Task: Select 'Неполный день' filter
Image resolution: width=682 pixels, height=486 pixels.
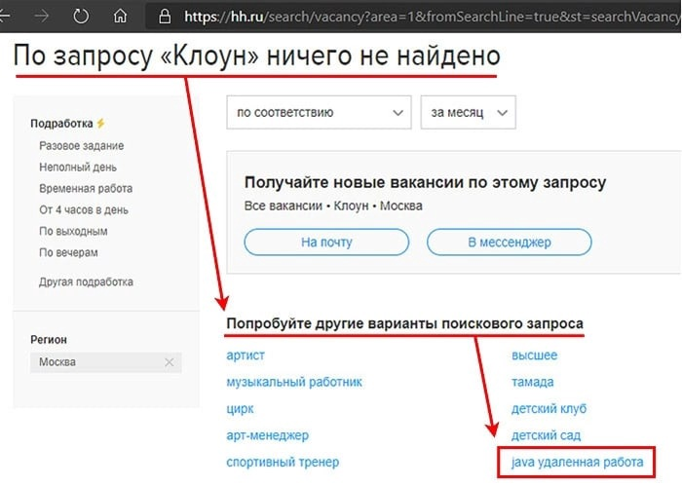Action: click(x=78, y=167)
